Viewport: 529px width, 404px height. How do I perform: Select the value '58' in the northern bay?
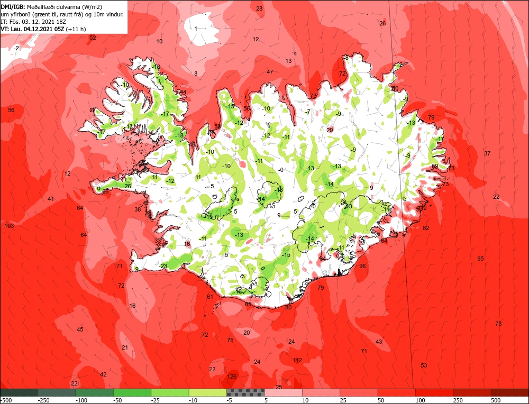(x=217, y=126)
